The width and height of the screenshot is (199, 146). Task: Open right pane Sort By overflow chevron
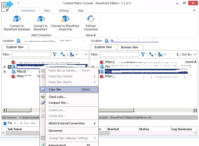pyautogui.click(x=195, y=55)
